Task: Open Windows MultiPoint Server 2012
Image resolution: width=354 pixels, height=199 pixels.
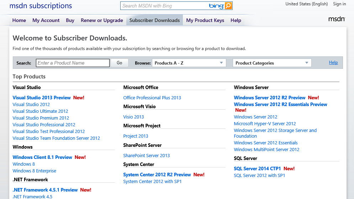Action: point(266,149)
